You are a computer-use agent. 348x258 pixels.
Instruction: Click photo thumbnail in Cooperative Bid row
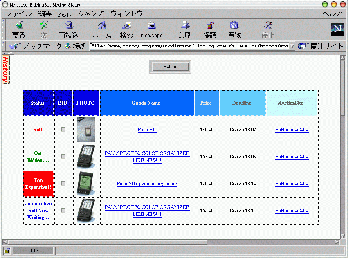[86, 211]
